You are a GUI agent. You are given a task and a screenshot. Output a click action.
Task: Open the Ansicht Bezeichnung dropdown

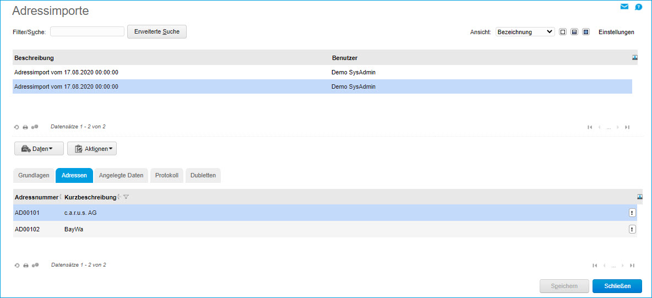pyautogui.click(x=525, y=32)
